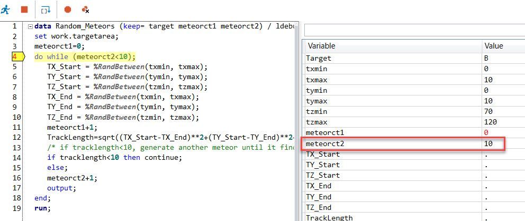Toggle breakpoint with the red circle icon
Screen dimensions: 525x221
68,9
